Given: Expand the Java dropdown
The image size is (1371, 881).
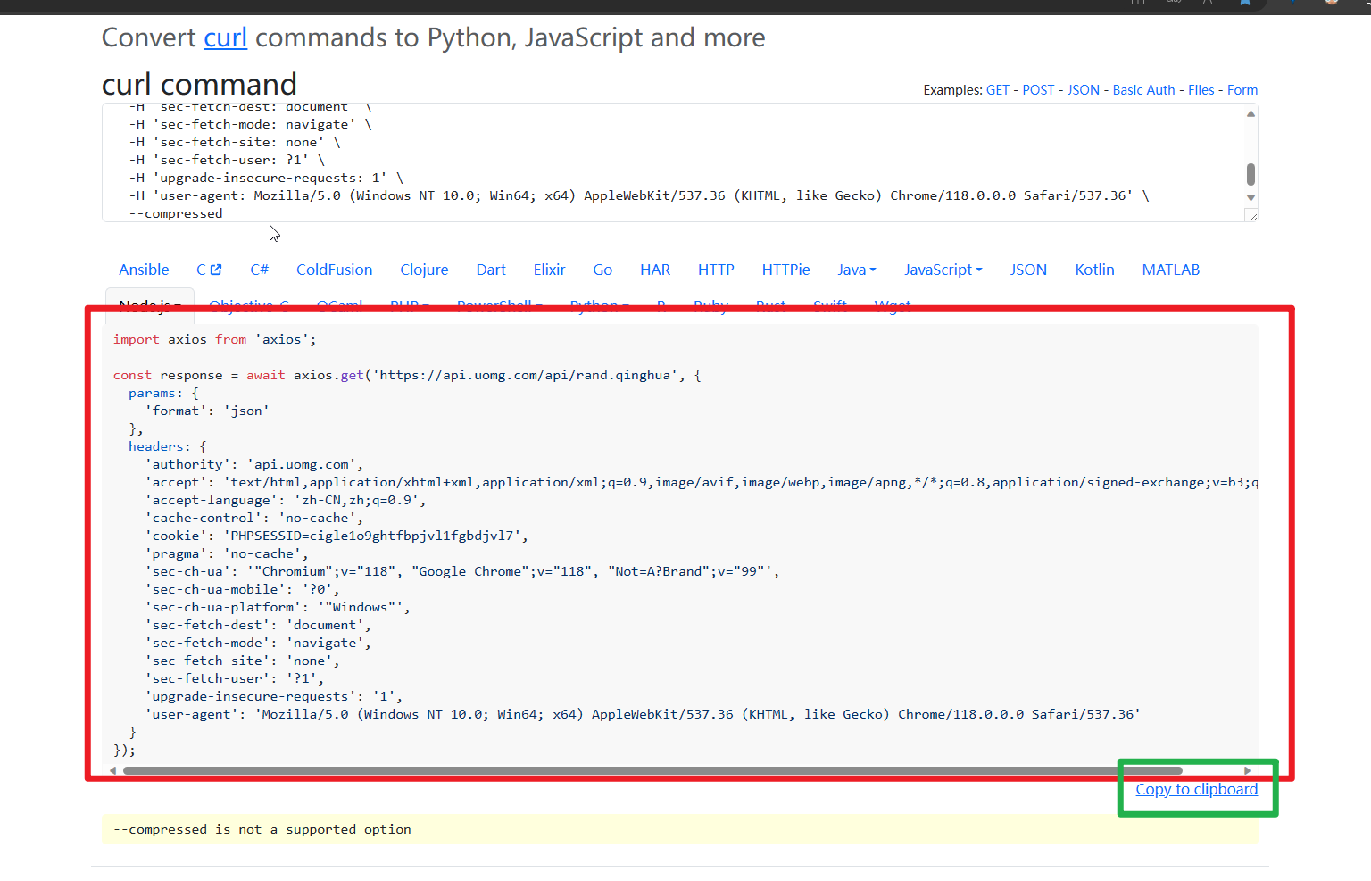Looking at the screenshot, I should (x=857, y=270).
